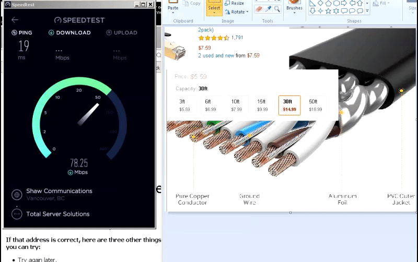The height and width of the screenshot is (262, 418).
Task: Click 6ft $6.99 option in Paint canvas
Action: (211, 105)
